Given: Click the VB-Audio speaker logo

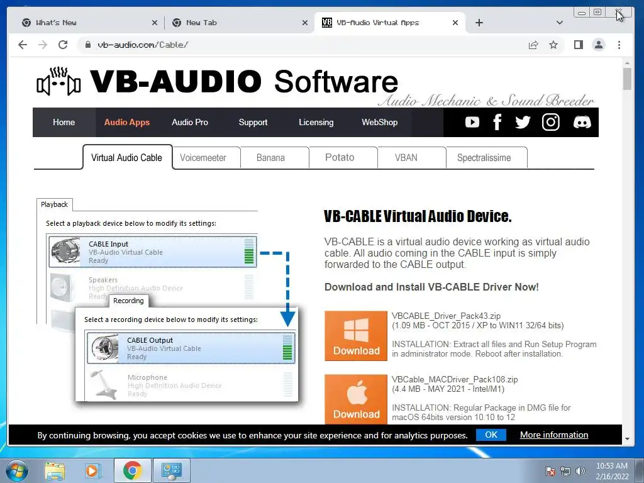Looking at the screenshot, I should (x=58, y=81).
